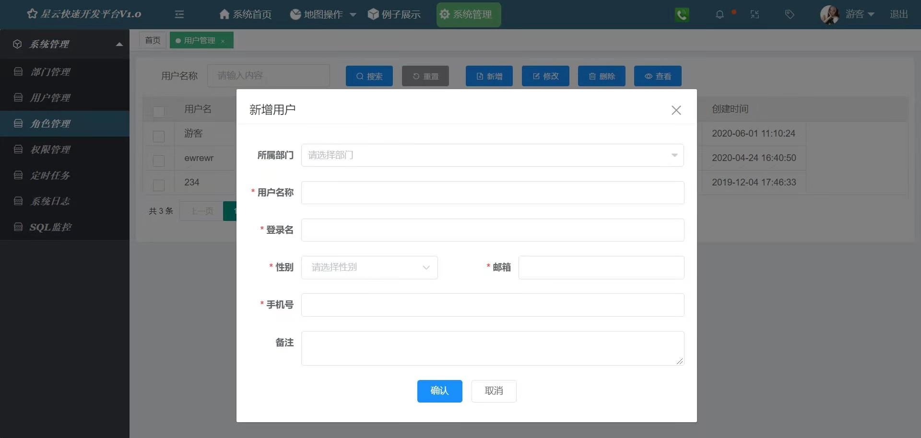
Task: Open the notification bell with red badge
Action: [x=720, y=14]
